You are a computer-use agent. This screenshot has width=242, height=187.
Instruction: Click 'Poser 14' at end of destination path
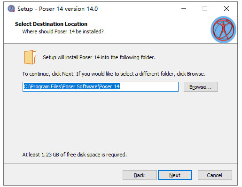109,86
